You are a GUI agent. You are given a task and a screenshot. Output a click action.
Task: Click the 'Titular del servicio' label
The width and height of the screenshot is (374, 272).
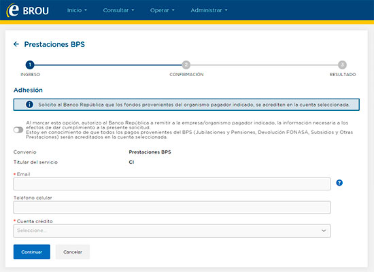coord(35,163)
